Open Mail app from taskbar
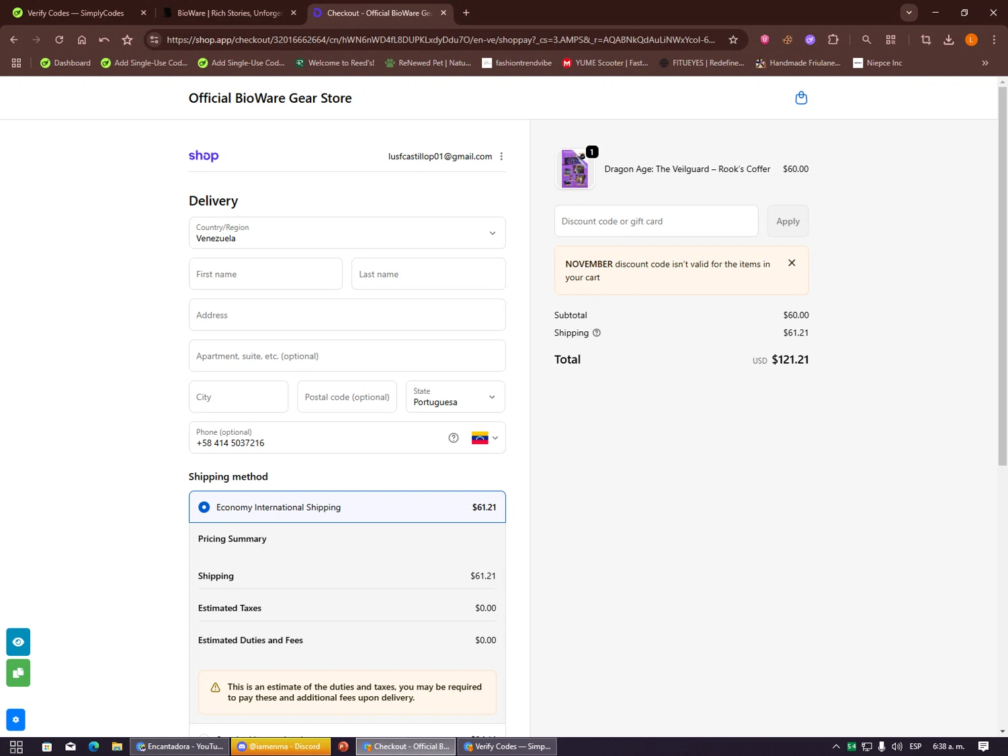 (71, 747)
